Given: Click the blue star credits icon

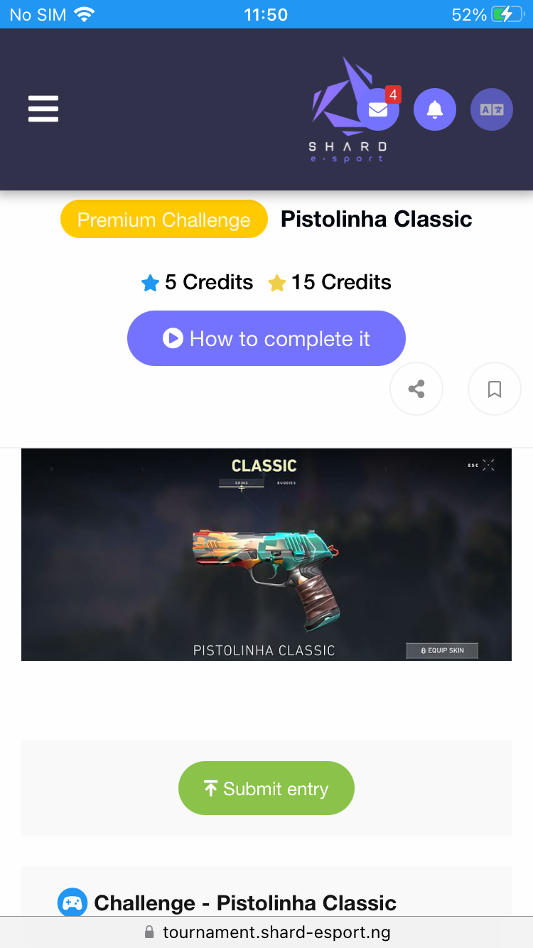Looking at the screenshot, I should coord(150,284).
